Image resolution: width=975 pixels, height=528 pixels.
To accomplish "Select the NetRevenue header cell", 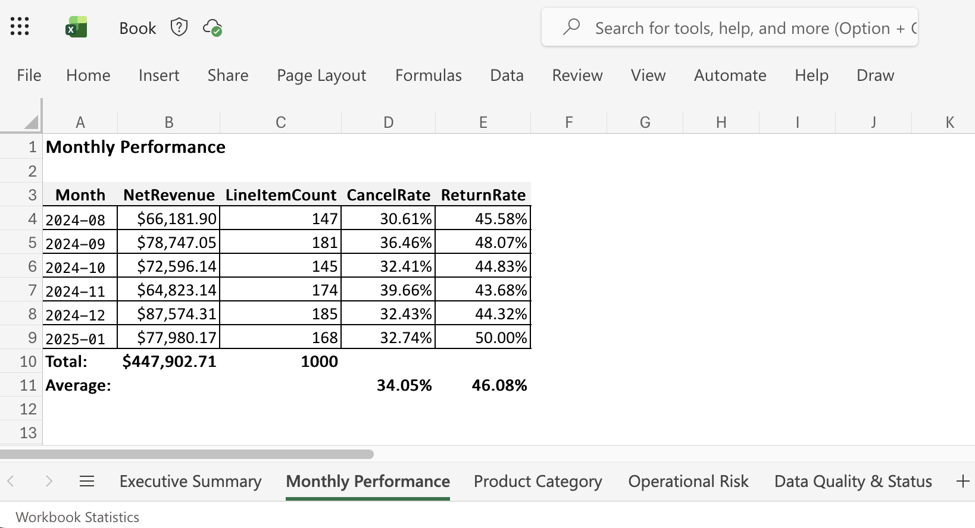I will (x=169, y=194).
